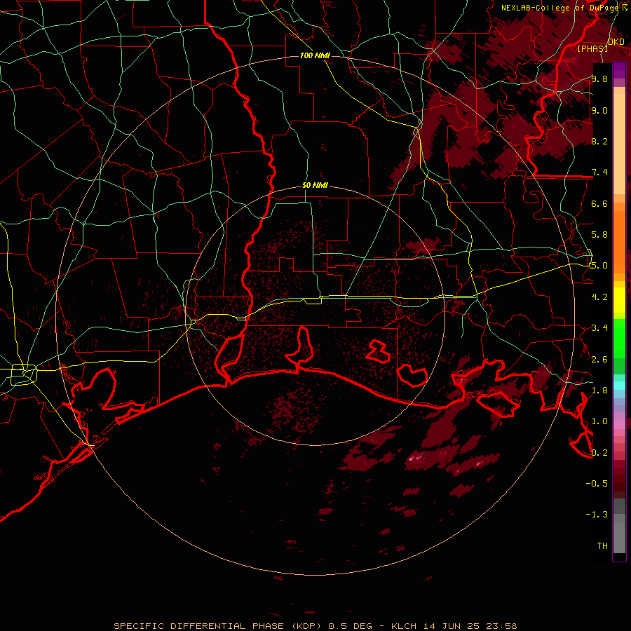Pick the cyan band above 1.8

[619, 386]
